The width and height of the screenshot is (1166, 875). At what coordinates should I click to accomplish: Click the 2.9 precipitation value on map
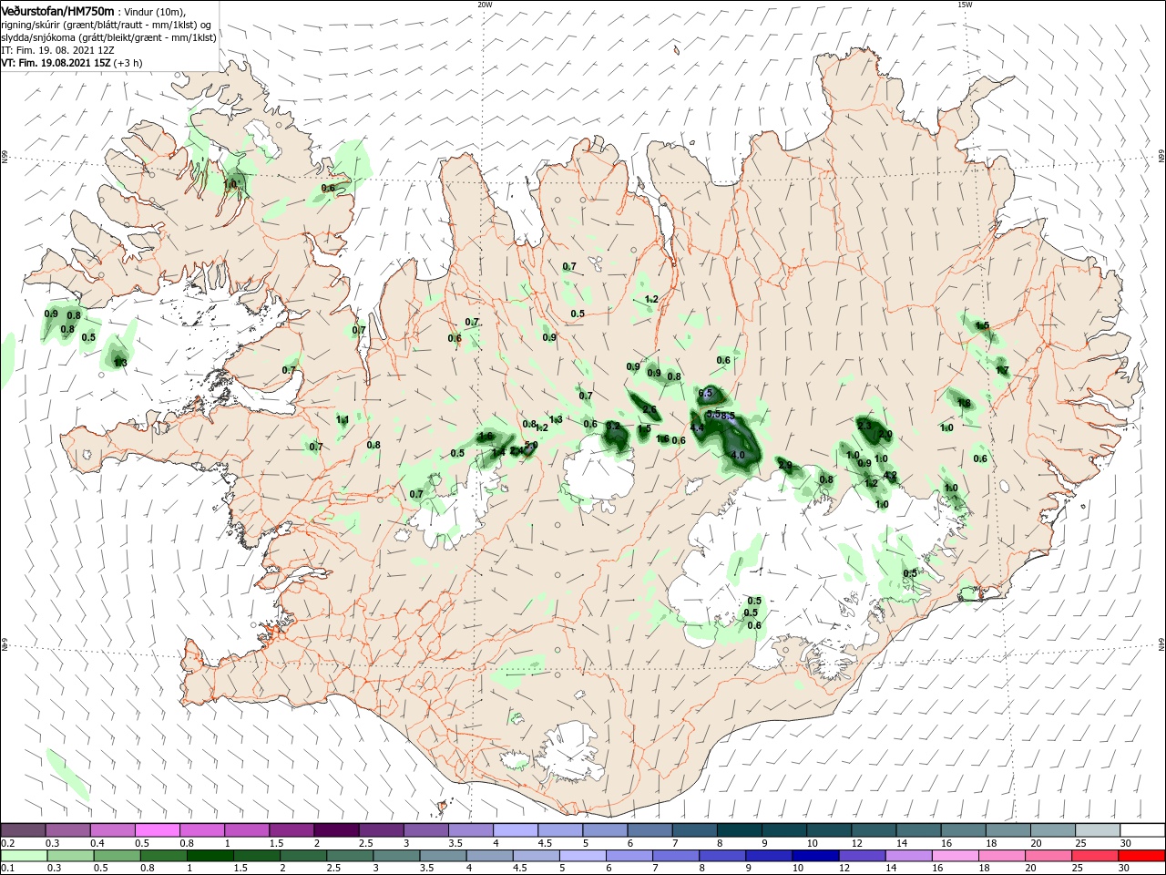click(786, 466)
